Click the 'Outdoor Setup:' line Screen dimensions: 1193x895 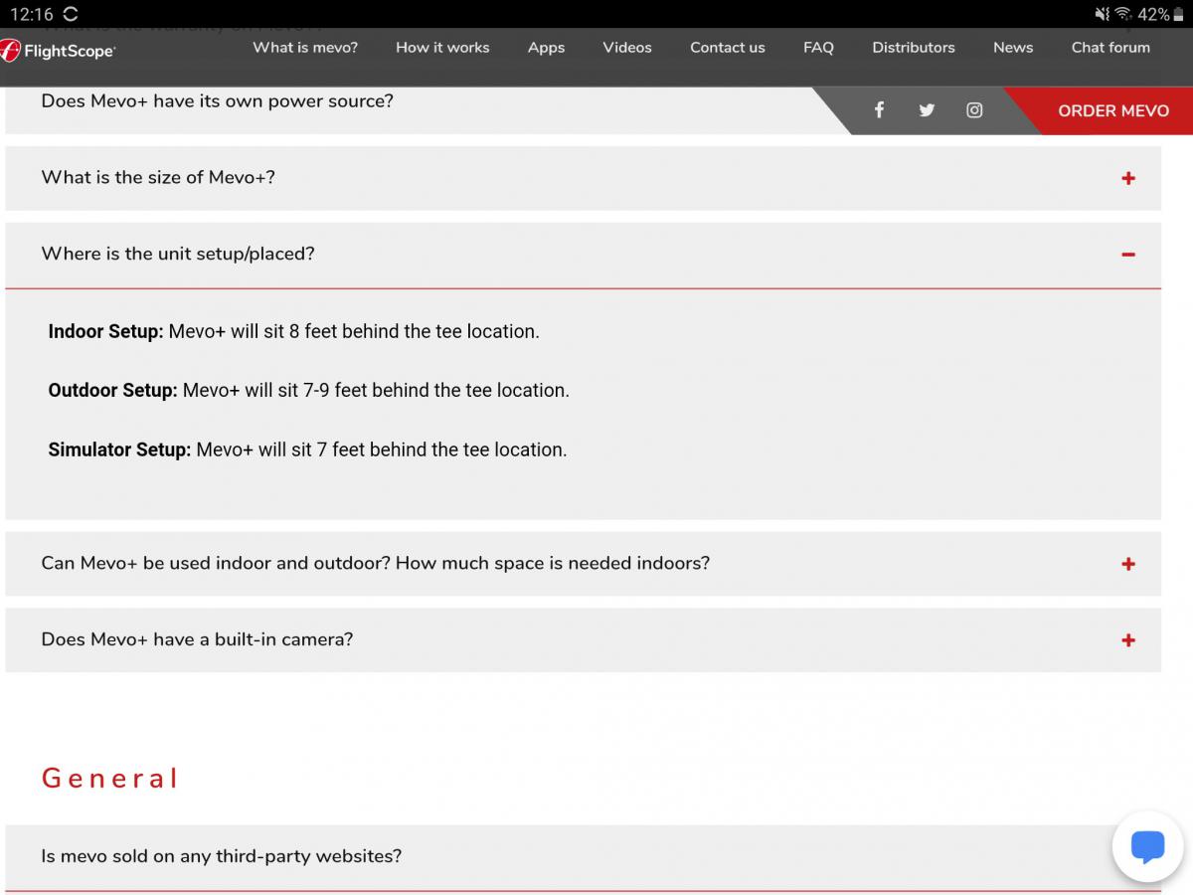pyautogui.click(x=308, y=390)
